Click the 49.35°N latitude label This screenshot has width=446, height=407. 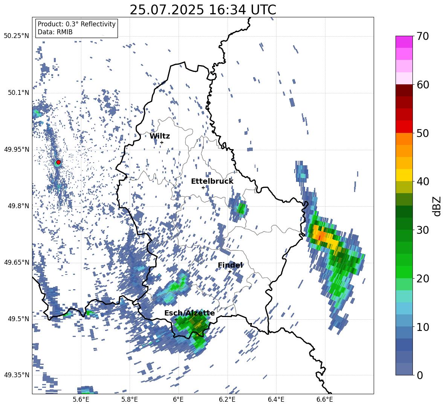coord(17,375)
